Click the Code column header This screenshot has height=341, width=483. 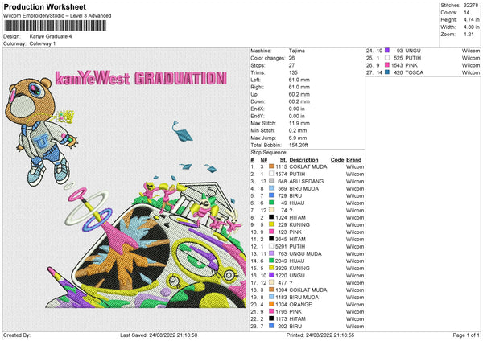pyautogui.click(x=337, y=160)
